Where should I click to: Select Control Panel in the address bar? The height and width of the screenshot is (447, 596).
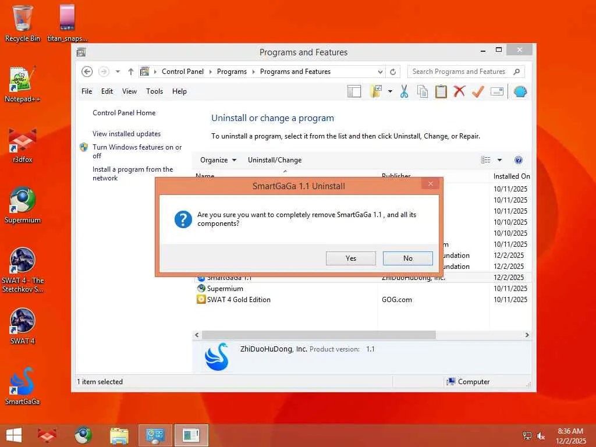click(182, 72)
